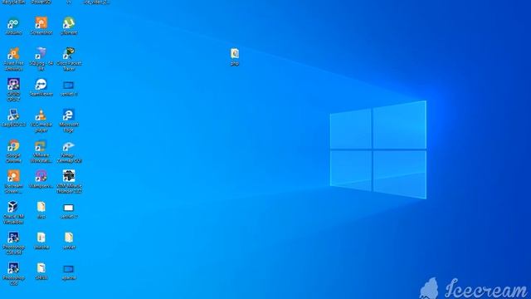Image resolution: width=531 pixels, height=299 pixels.
Task: Select the php file on desktop
Action: click(x=235, y=56)
